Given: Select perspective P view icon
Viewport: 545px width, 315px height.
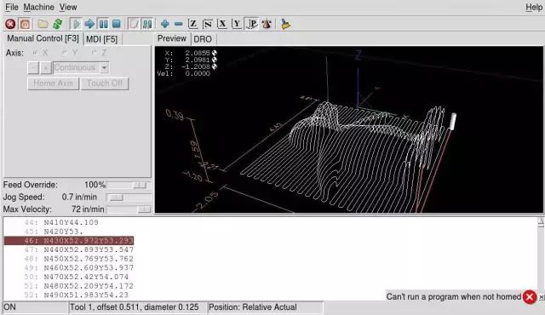Looking at the screenshot, I should click(x=251, y=24).
